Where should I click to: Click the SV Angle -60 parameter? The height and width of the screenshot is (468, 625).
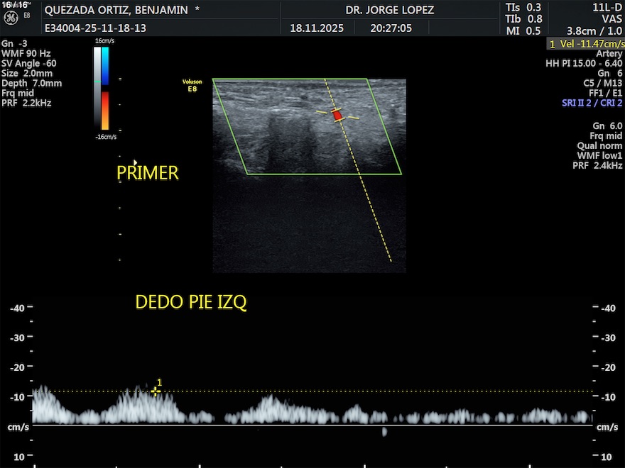pos(29,63)
